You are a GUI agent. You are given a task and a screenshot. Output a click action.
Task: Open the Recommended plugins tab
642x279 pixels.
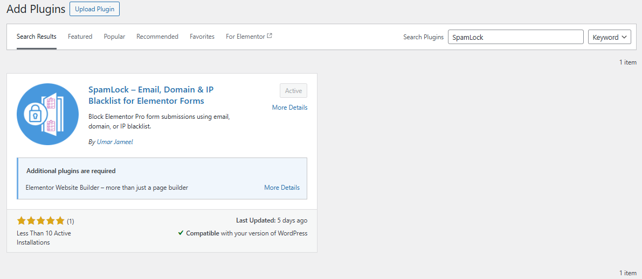[x=157, y=37]
